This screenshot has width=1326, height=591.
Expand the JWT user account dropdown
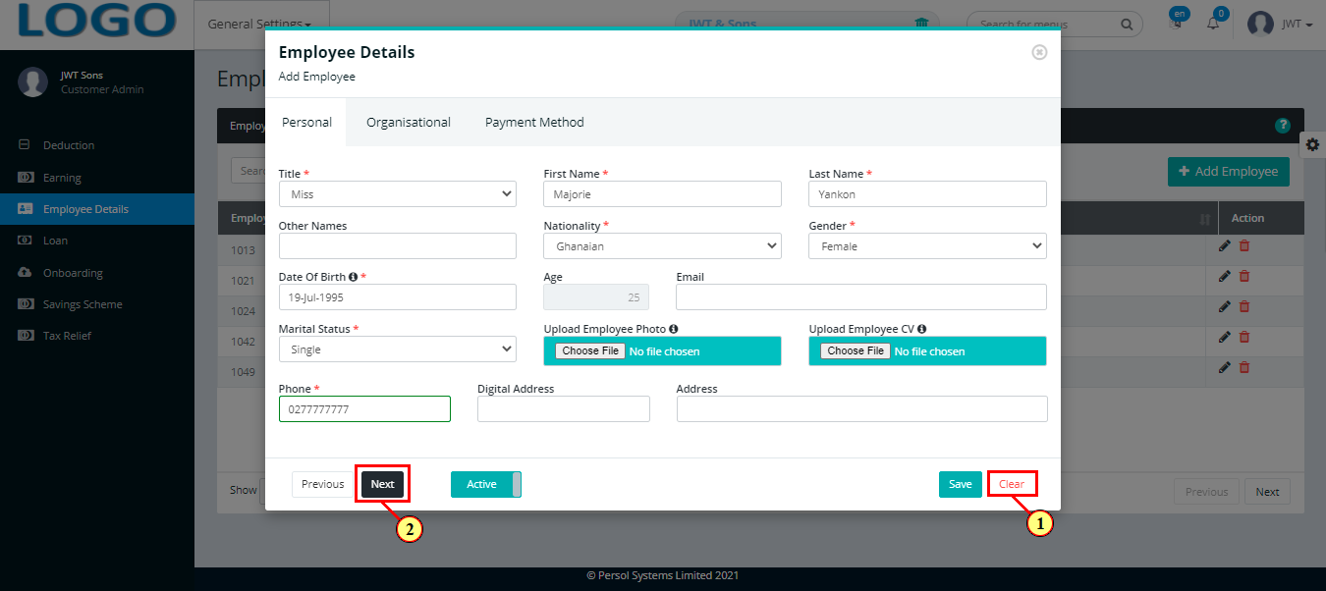tap(1298, 24)
